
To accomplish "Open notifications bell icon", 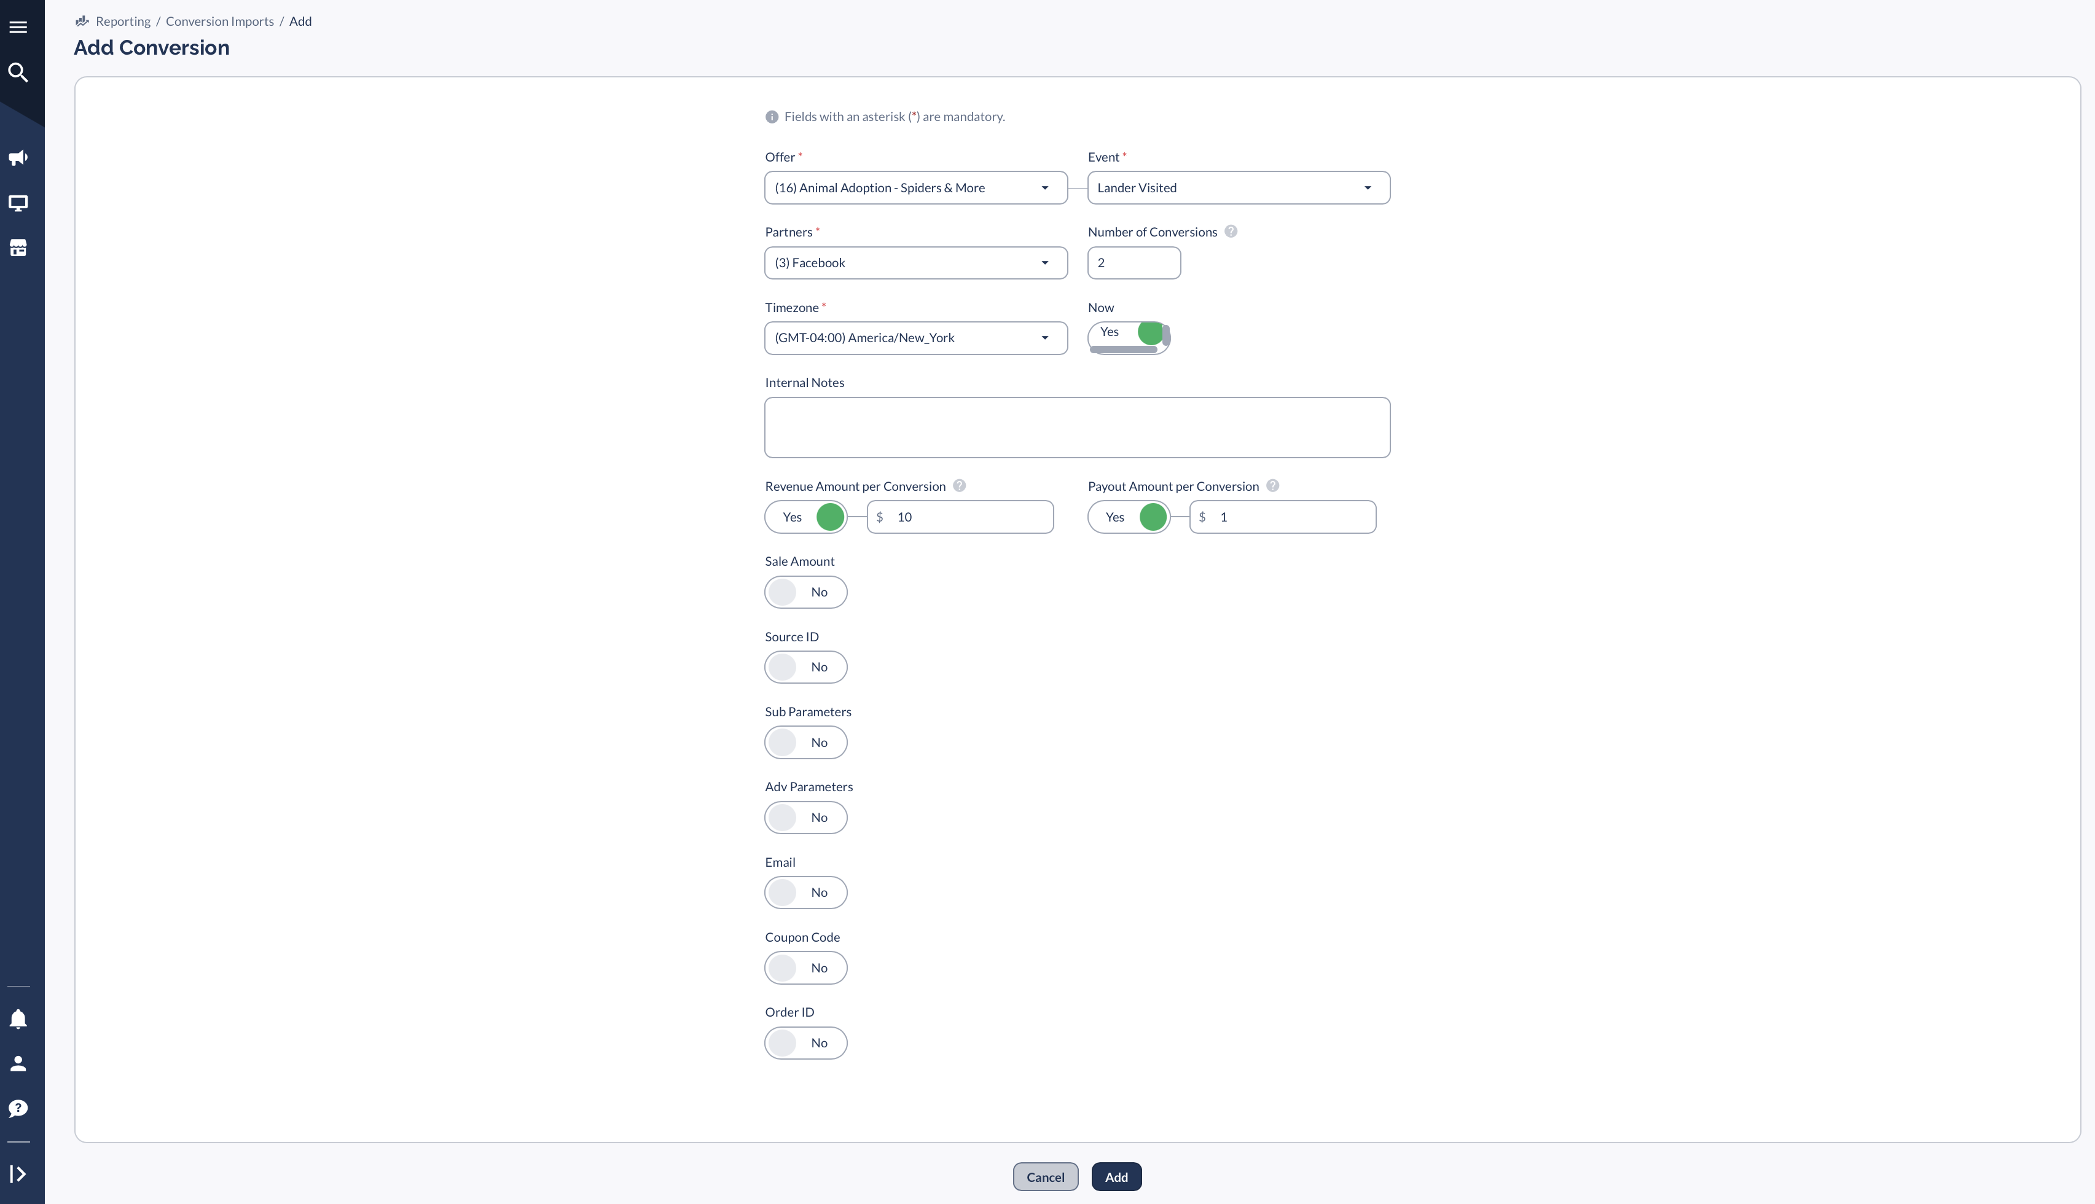I will pyautogui.click(x=18, y=1018).
